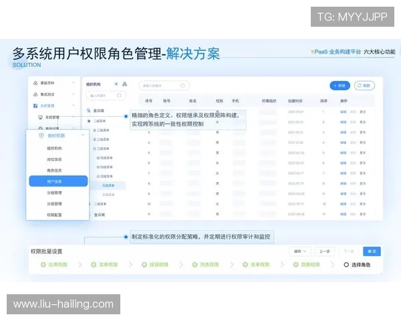Click the org-tree icon in 组织机构 header
This screenshot has height=321, width=401.
tap(124, 84)
